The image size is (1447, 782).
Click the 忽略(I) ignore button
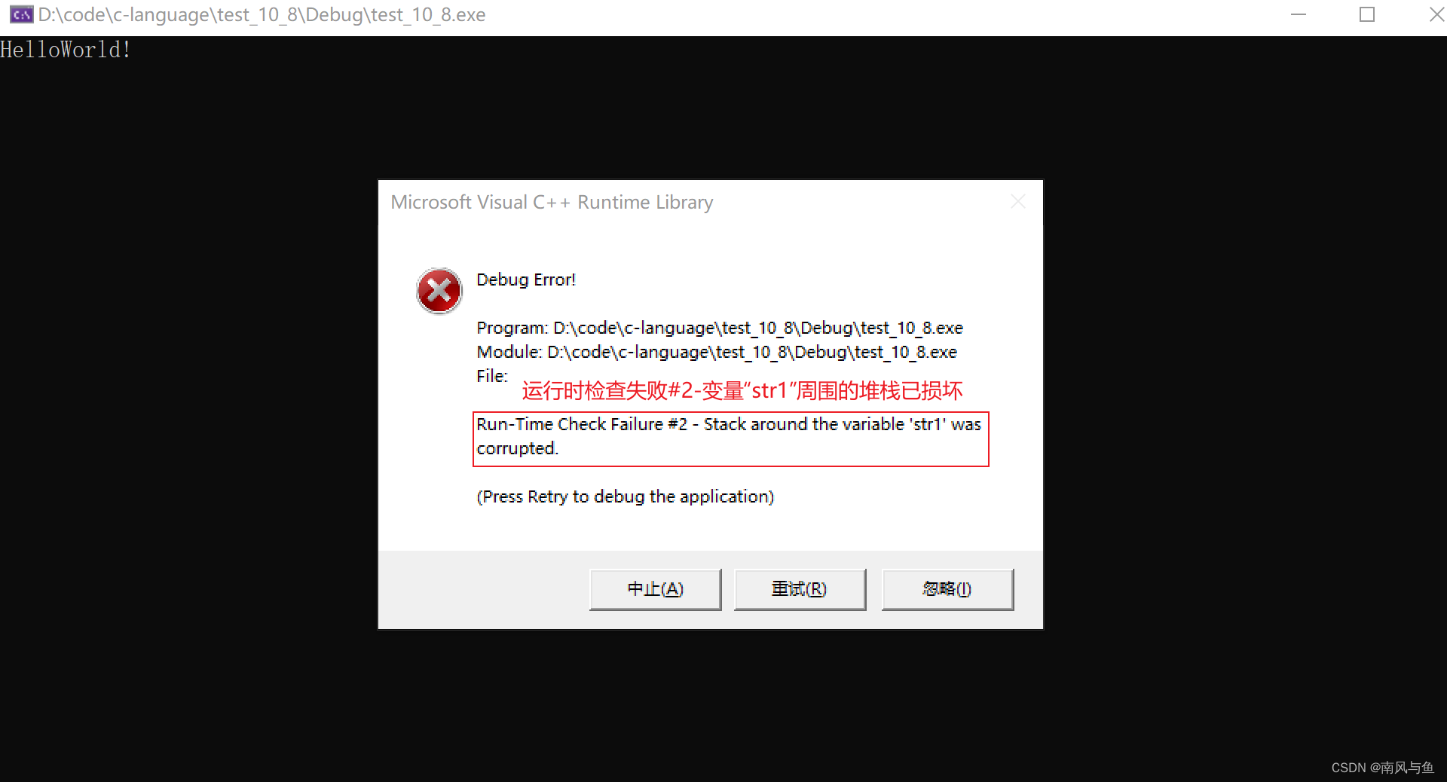tap(947, 589)
